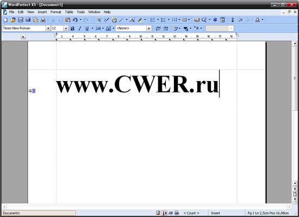
Task: Click the up-down arrows autoscroll icon
Action: 233,20
